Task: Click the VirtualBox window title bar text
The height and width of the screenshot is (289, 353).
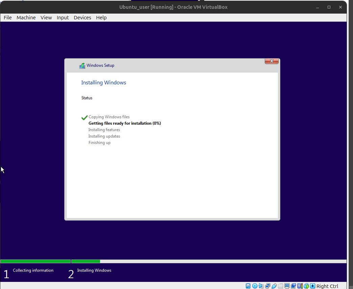Action: click(173, 7)
